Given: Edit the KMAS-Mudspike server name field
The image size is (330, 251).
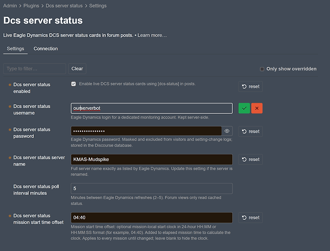Looking at the screenshot, I should point(152,159).
